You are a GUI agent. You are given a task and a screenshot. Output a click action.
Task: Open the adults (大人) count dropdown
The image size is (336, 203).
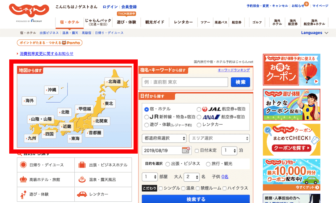click(192, 177)
